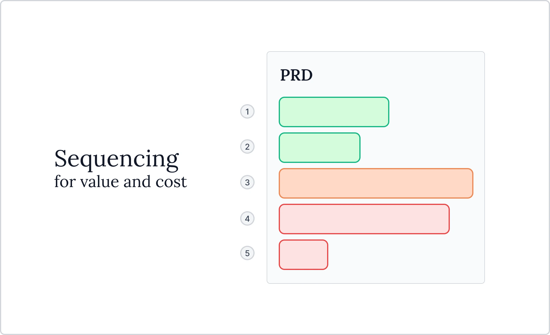Click the shorter green bar in row 2
This screenshot has height=335, width=550.
(x=320, y=148)
